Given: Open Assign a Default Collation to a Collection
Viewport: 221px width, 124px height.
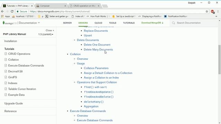Looking at the screenshot, I should (x=108, y=73).
